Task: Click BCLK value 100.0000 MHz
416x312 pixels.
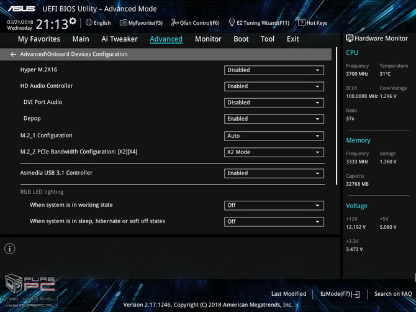Action: 362,96
